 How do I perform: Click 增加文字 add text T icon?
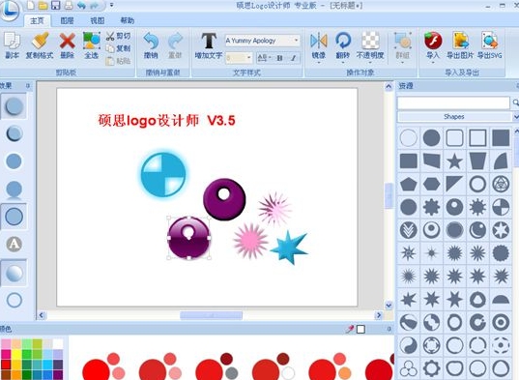[209, 45]
